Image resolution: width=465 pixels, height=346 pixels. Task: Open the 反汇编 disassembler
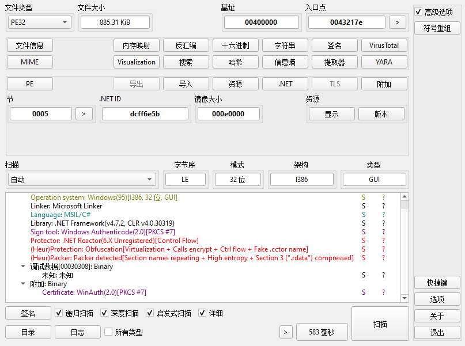point(186,45)
